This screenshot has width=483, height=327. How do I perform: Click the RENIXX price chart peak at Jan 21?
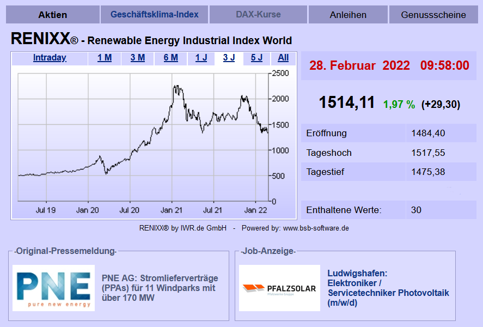tap(176, 87)
